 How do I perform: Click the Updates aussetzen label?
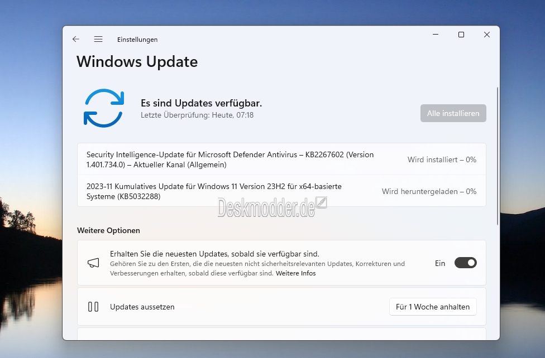tap(142, 307)
